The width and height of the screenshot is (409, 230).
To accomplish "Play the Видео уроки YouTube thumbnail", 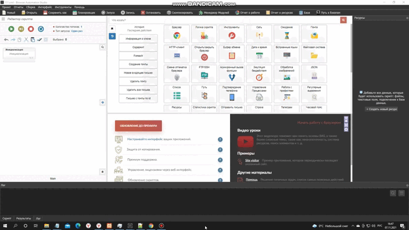I will [x=245, y=142].
